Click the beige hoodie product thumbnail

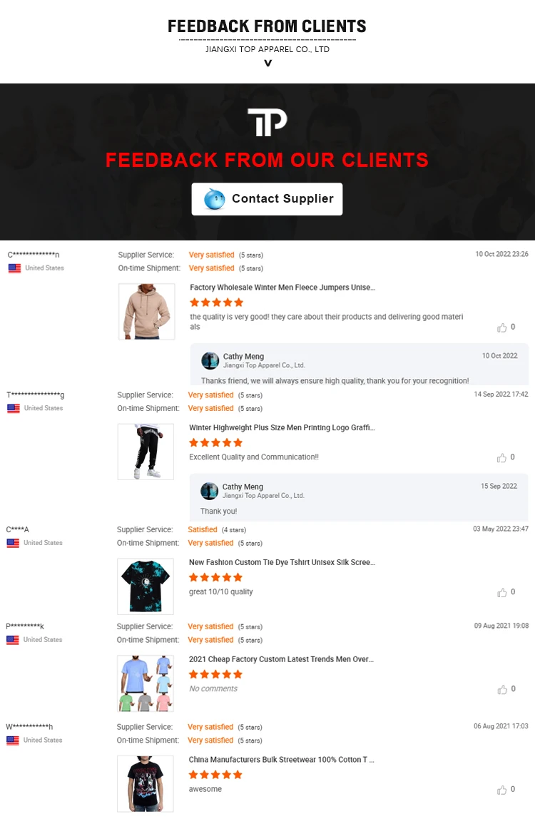coord(146,312)
